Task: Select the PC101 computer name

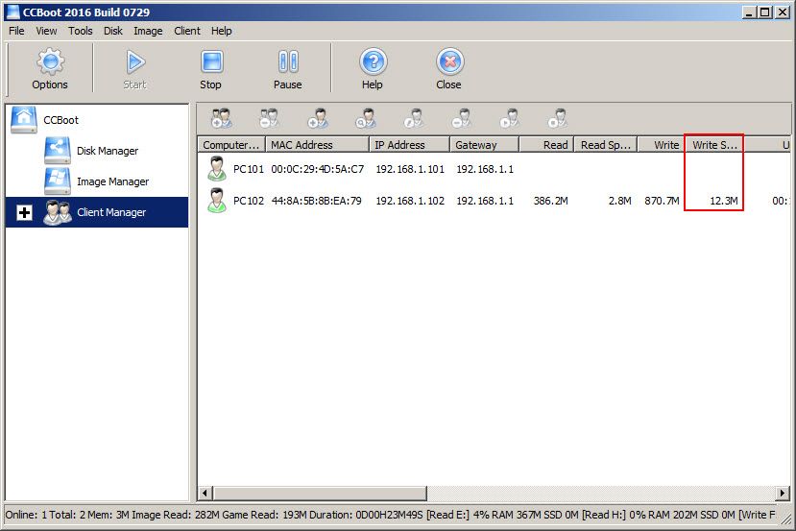Action: [249, 169]
